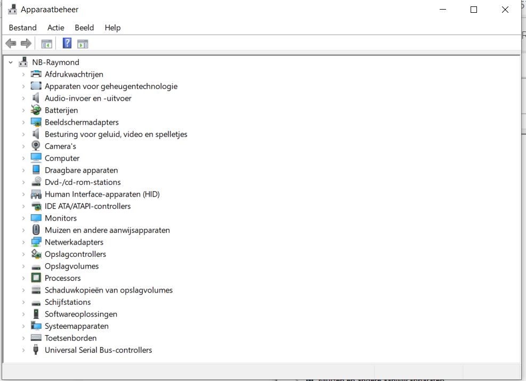
Task: Expand the Beeldschermadapters node
Action: [23, 123]
